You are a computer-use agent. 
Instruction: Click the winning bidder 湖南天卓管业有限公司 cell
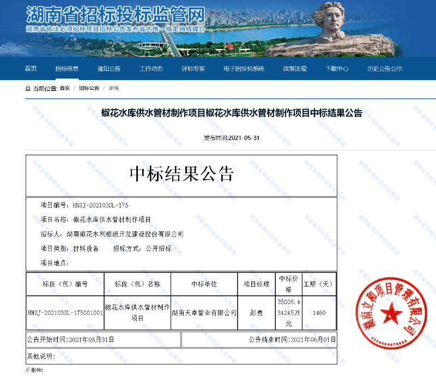click(204, 313)
